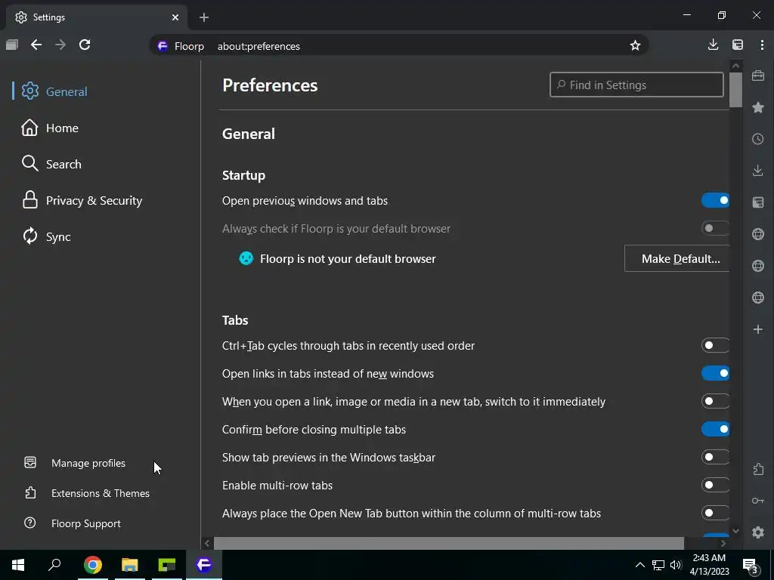Screen dimensions: 774x580
Task: Bookmark this page with the star icon
Action: click(x=635, y=46)
